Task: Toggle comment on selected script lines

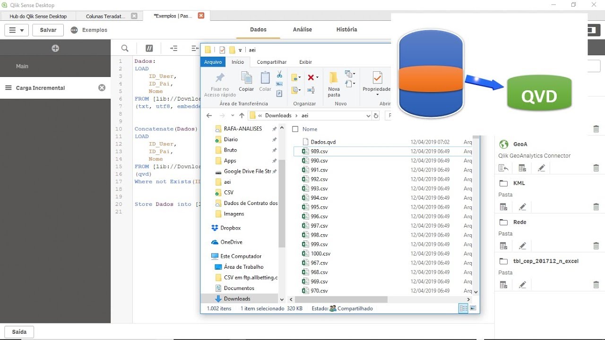Action: pyautogui.click(x=149, y=48)
